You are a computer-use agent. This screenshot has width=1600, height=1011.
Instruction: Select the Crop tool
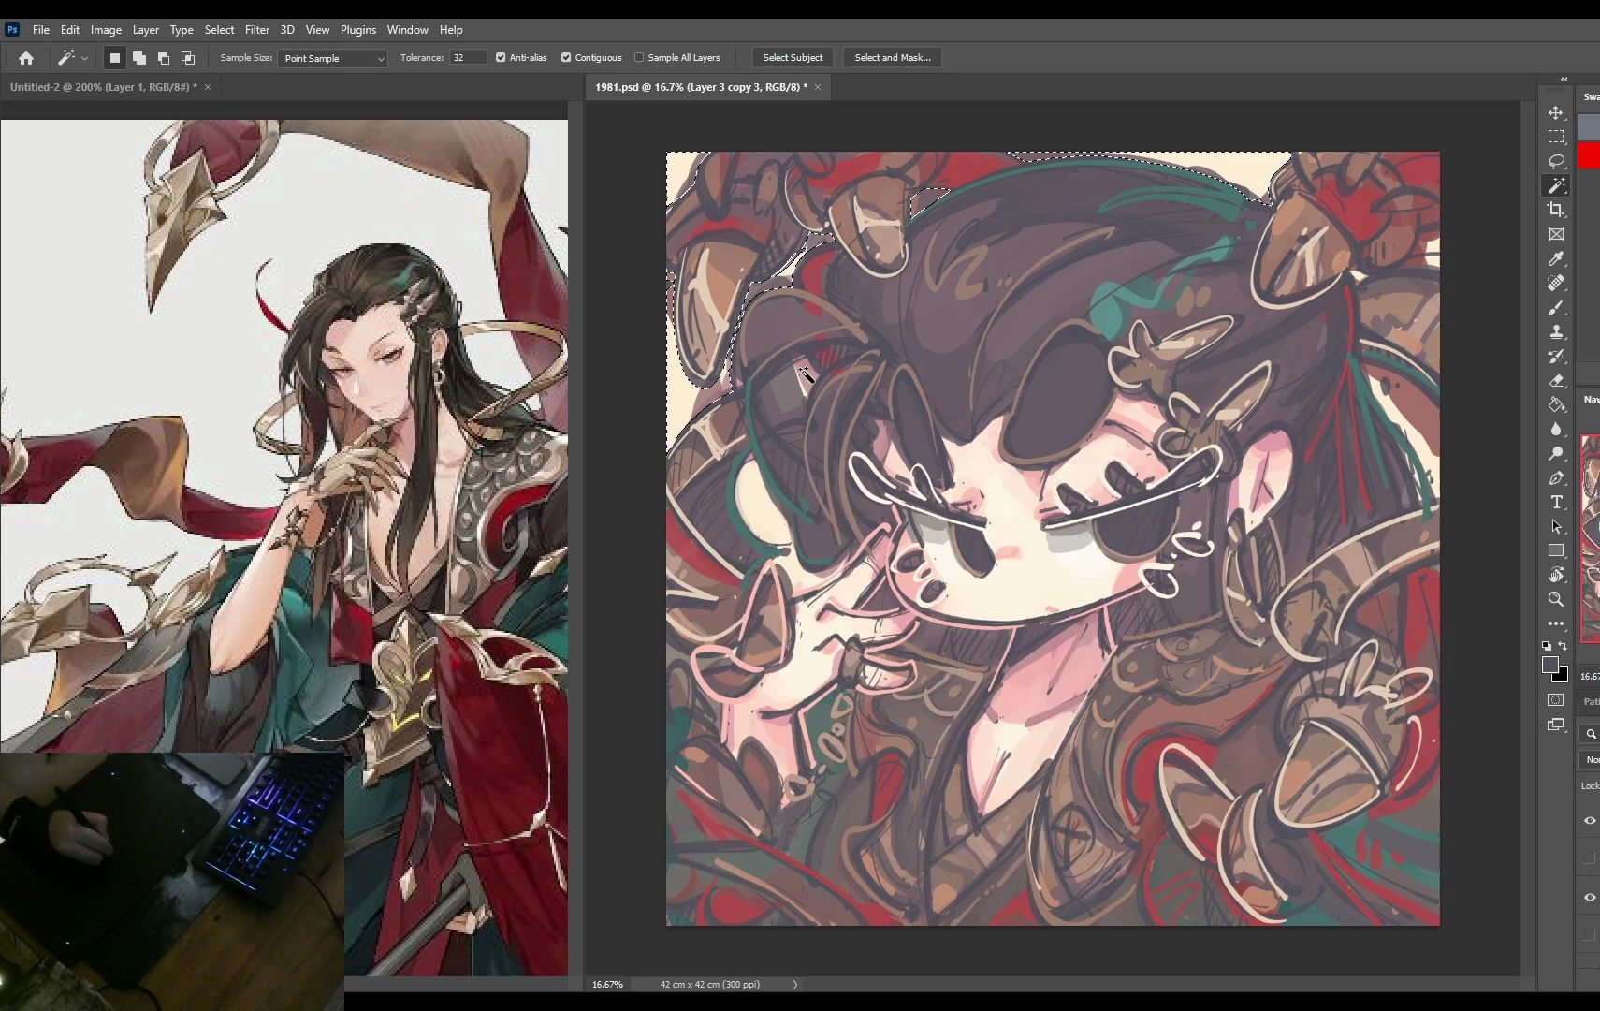pos(1556,210)
